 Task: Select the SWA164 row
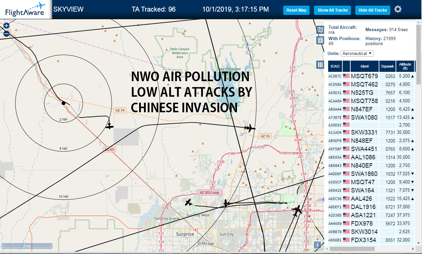(371, 190)
